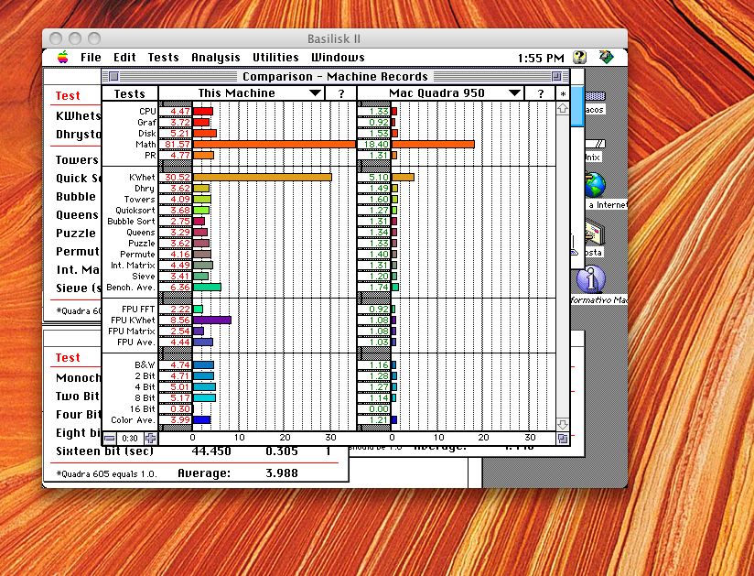Click the FPU FFT row label
The width and height of the screenshot is (754, 576).
[138, 310]
